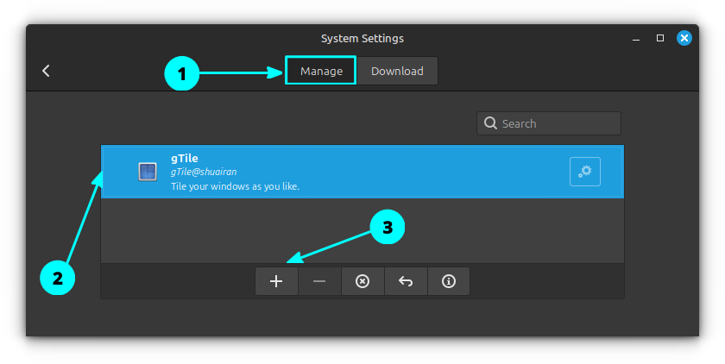725x364 pixels.
Task: Switch to the Manage tab
Action: (x=321, y=71)
